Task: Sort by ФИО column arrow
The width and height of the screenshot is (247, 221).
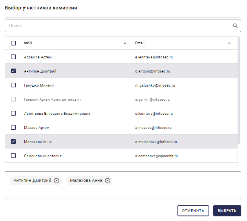Action: [125, 43]
